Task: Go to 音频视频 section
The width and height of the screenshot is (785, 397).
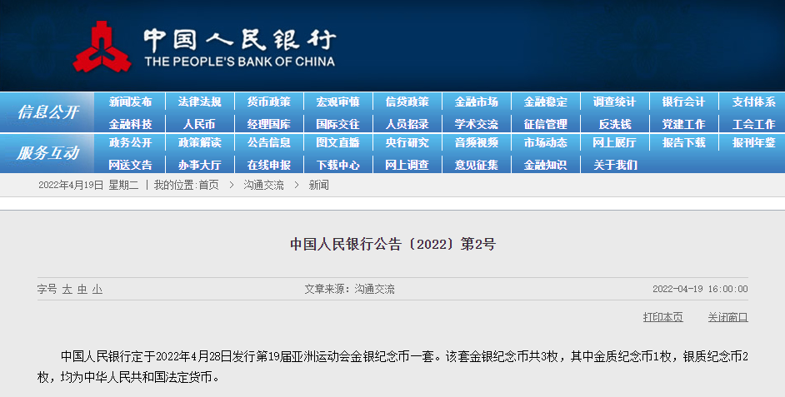Action: click(x=476, y=143)
